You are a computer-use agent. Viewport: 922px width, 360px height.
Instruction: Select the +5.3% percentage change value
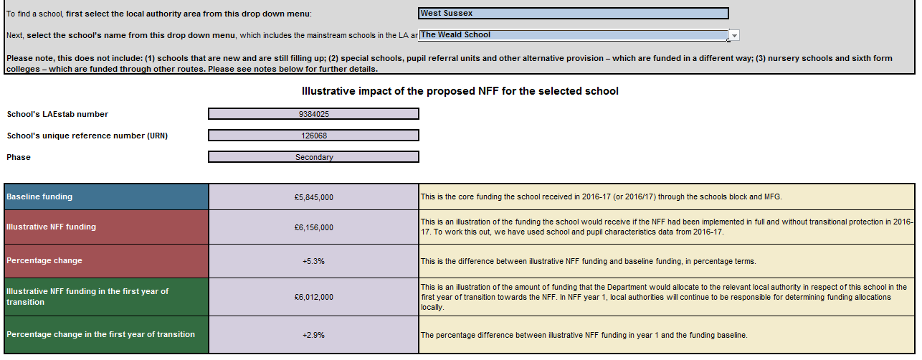[313, 261]
